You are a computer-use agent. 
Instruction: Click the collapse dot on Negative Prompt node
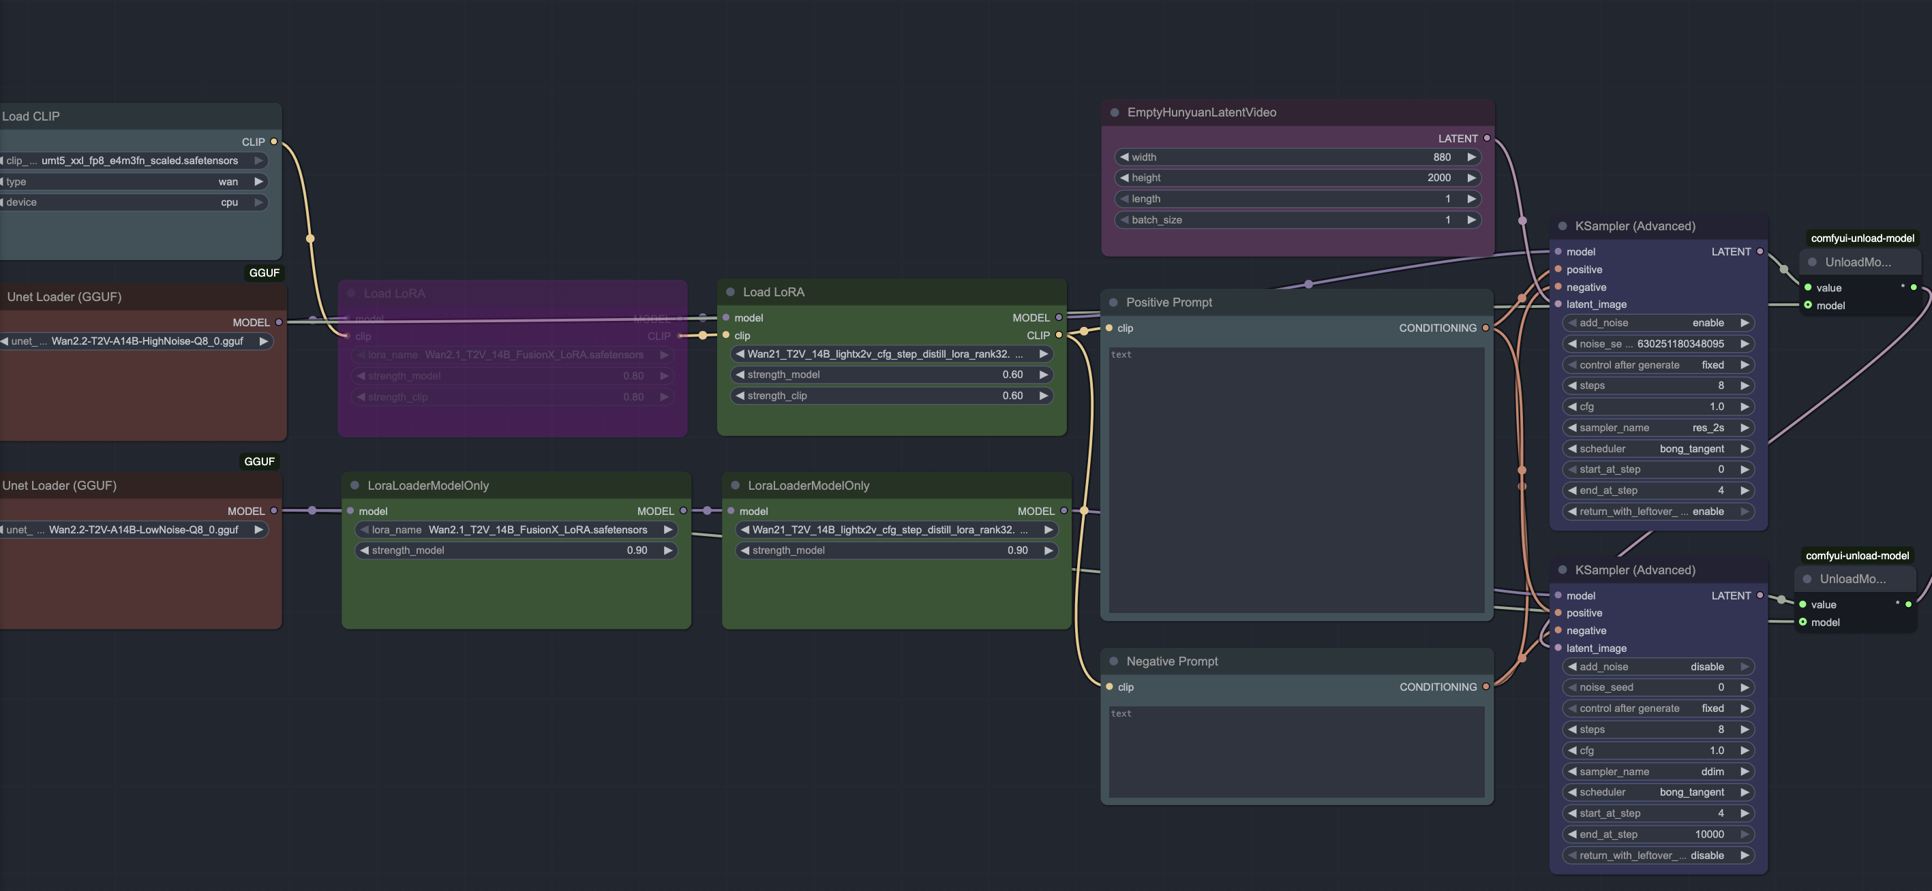(x=1114, y=661)
